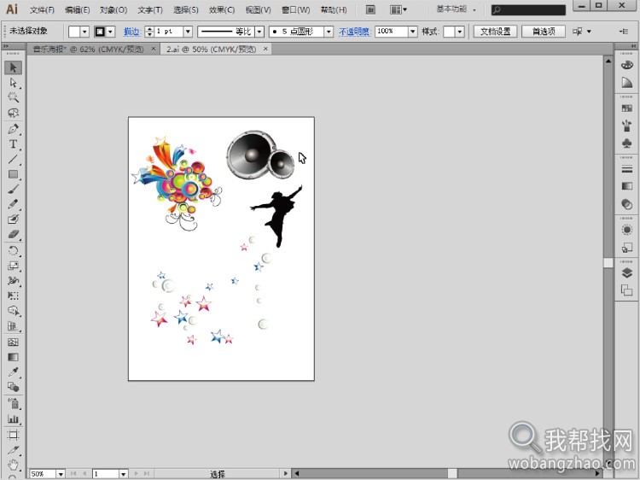Image resolution: width=640 pixels, height=480 pixels.
Task: Select the Pencil tool
Action: tap(13, 204)
